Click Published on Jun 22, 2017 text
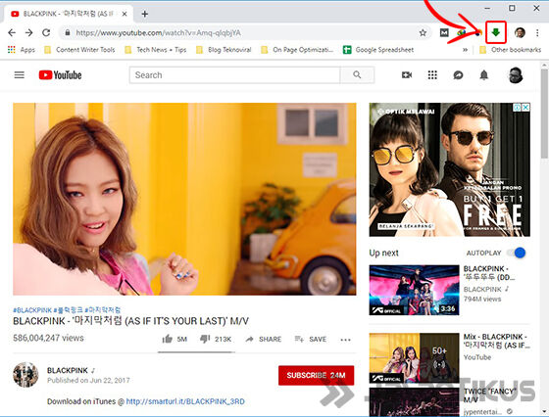The image size is (549, 417). pyautogui.click(x=88, y=381)
